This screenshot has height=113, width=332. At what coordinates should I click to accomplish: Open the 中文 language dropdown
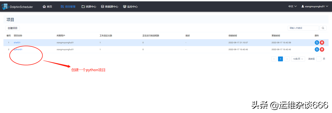click(x=292, y=6)
